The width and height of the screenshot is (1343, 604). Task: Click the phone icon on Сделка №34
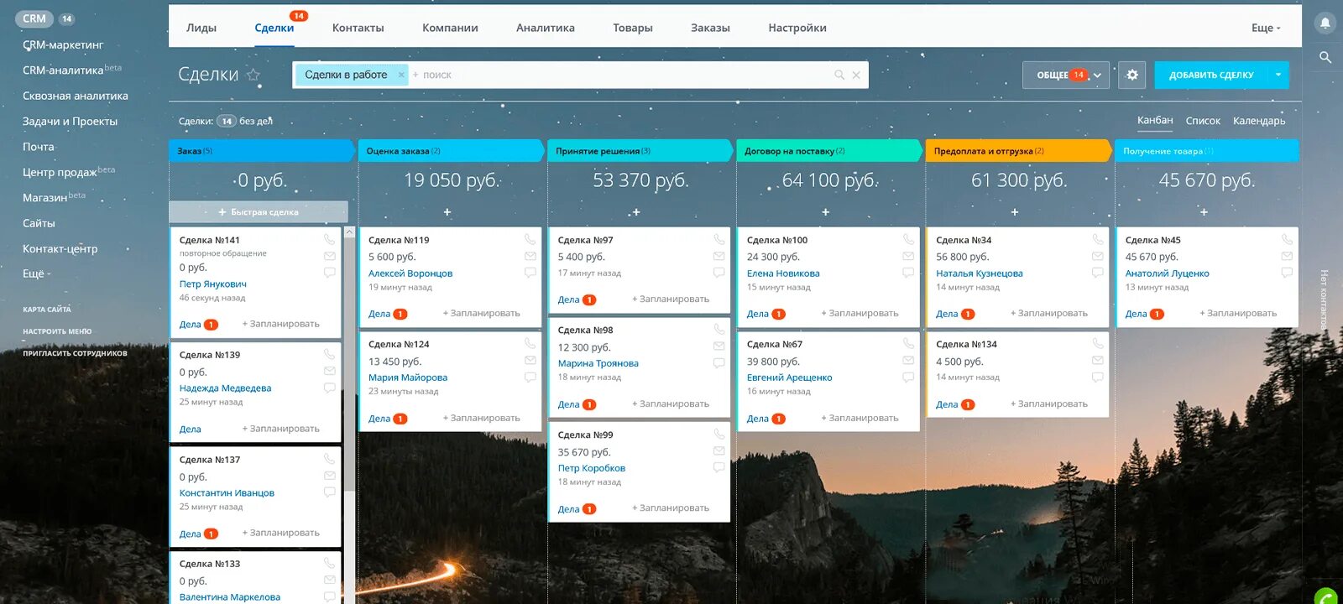(1098, 240)
